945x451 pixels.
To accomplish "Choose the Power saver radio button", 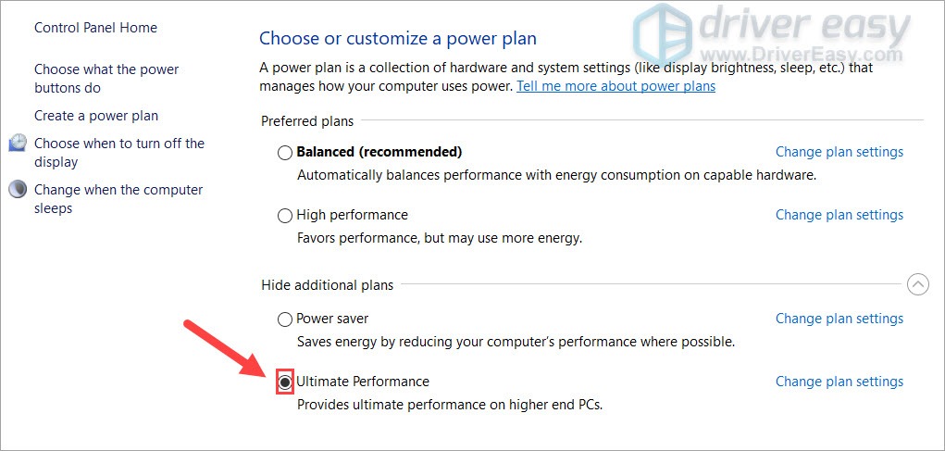I will pyautogui.click(x=285, y=319).
